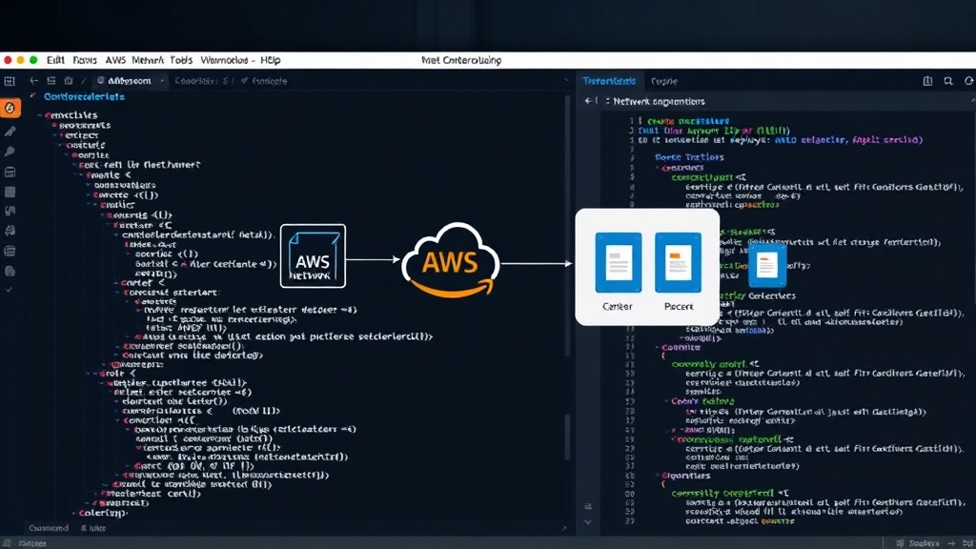Open the AWS menu in the menu bar
The width and height of the screenshot is (976, 549).
point(115,60)
